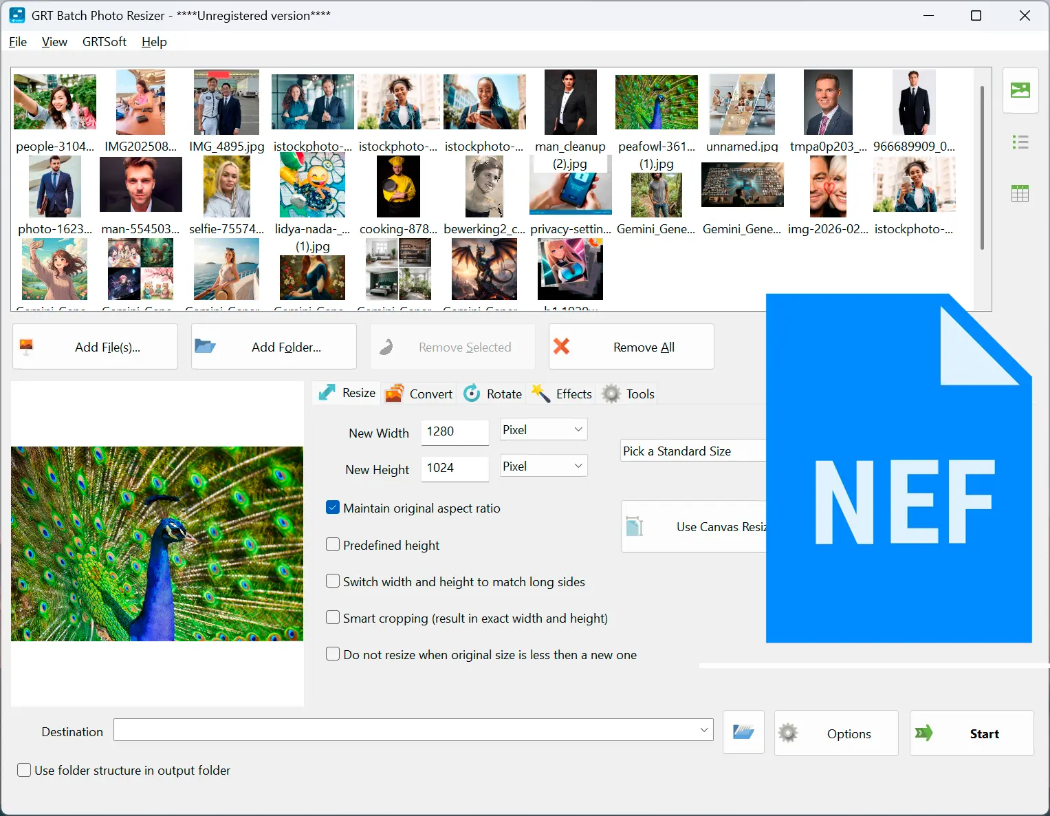This screenshot has width=1050, height=816.
Task: Check Use folder structure in output folder
Action: pos(24,771)
